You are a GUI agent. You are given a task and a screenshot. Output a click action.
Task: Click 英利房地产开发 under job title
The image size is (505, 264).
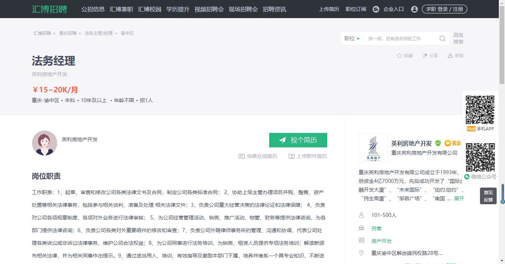[x=50, y=74]
